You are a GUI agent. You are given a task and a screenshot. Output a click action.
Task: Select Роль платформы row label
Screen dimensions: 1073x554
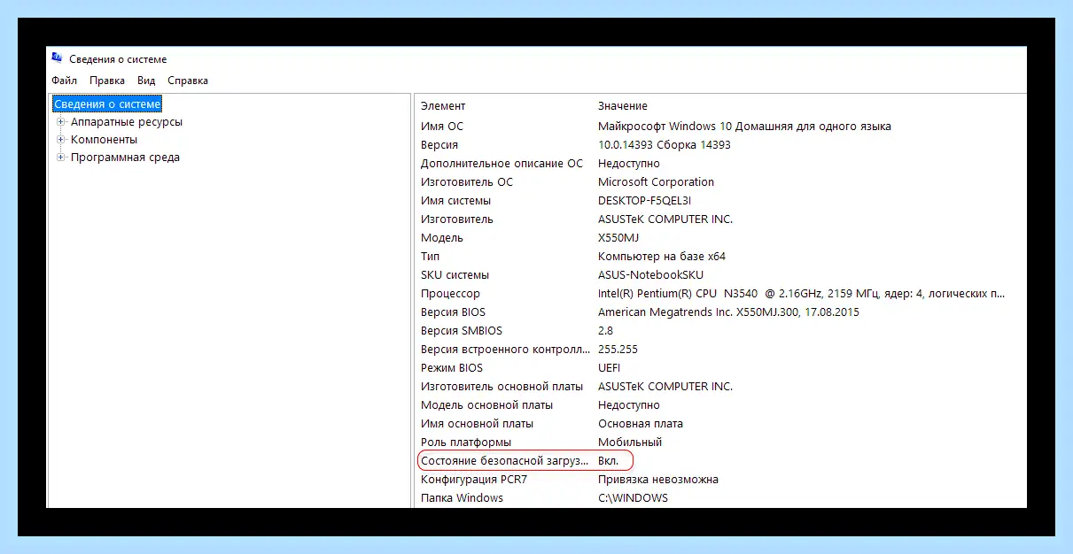(466, 442)
